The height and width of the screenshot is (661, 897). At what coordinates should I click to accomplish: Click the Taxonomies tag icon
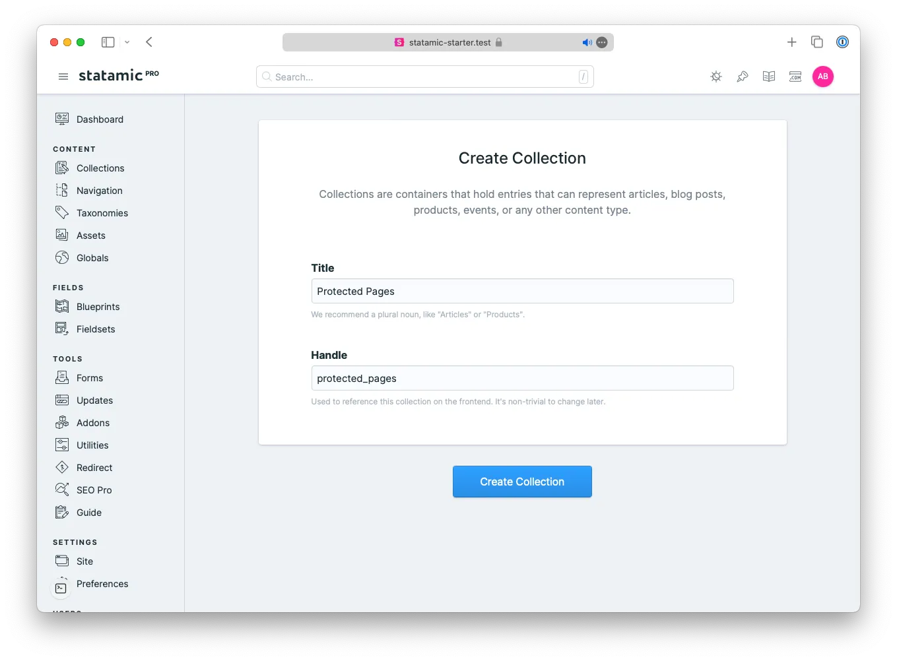62,212
